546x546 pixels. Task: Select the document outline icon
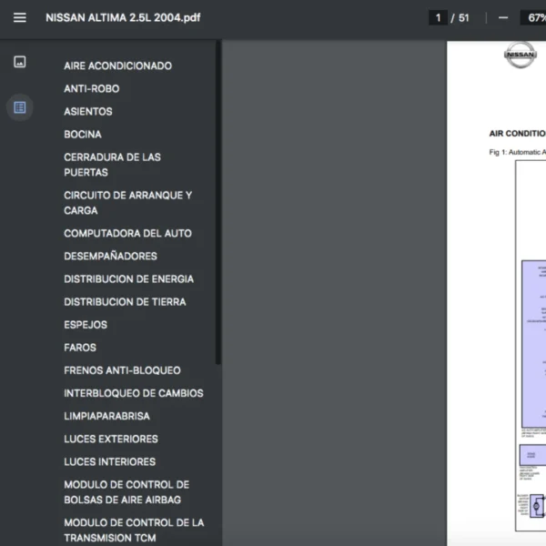19,107
